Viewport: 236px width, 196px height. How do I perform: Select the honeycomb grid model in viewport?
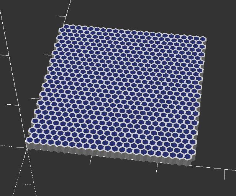point(116,94)
